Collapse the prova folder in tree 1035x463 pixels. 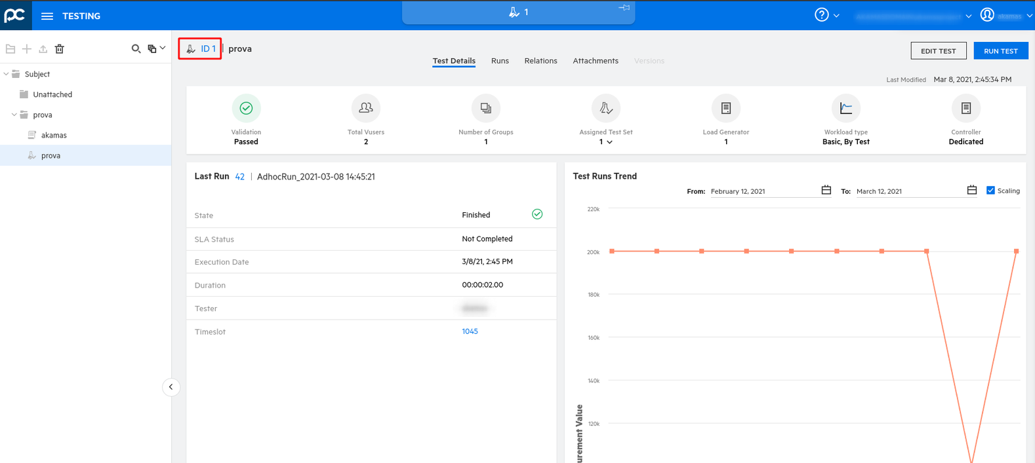tap(14, 115)
